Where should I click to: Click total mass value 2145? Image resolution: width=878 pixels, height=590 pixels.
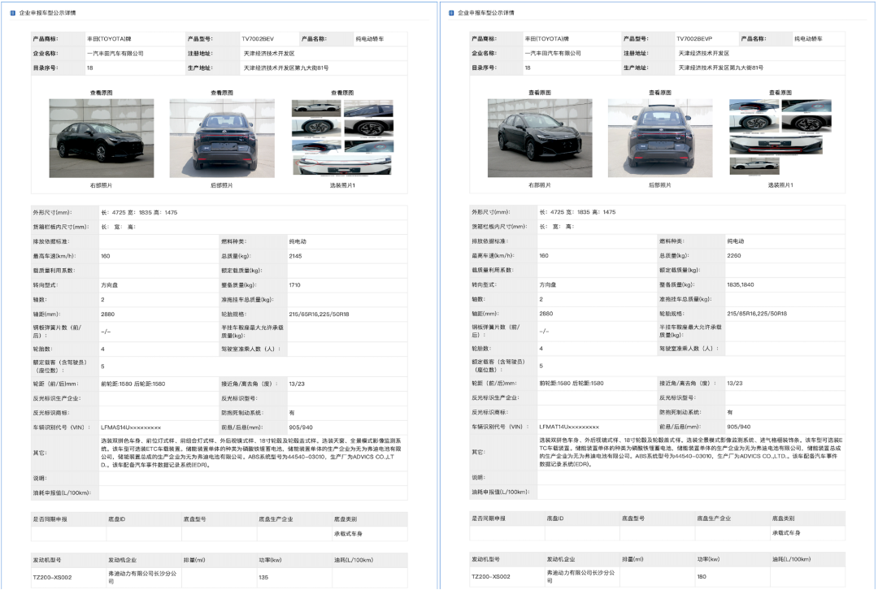[x=295, y=256]
